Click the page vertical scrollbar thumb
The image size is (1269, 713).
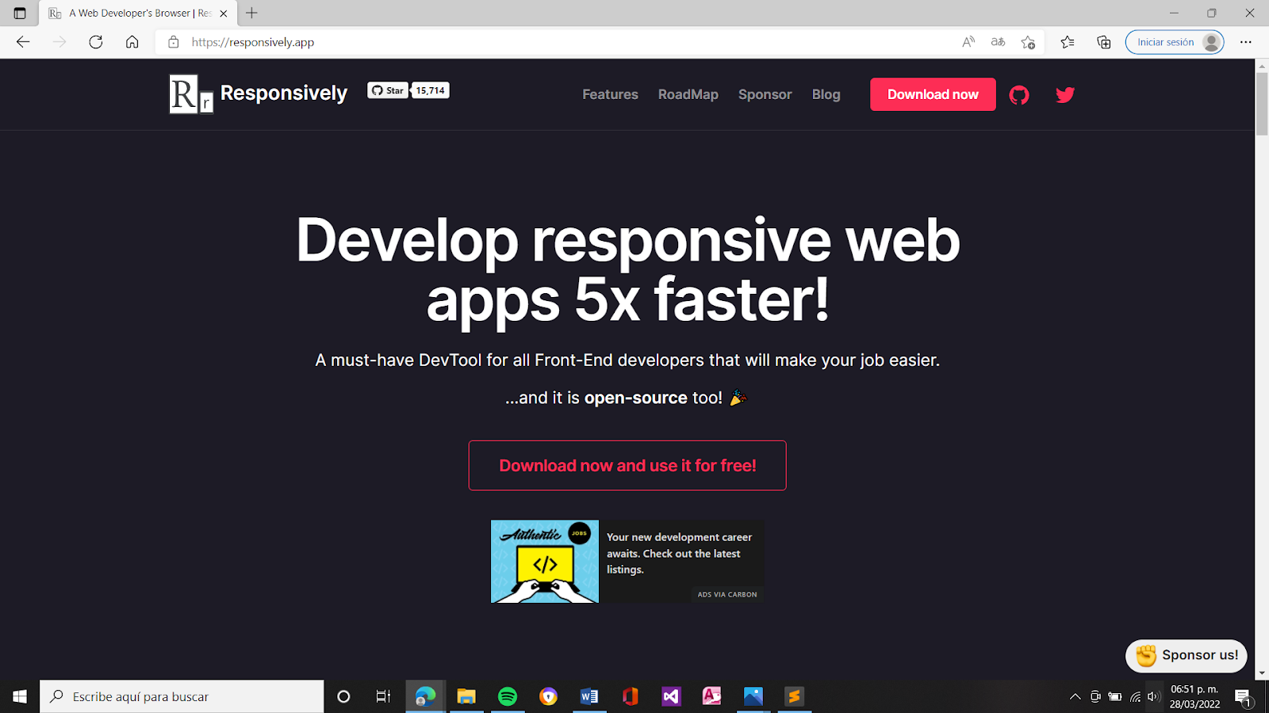(1262, 103)
